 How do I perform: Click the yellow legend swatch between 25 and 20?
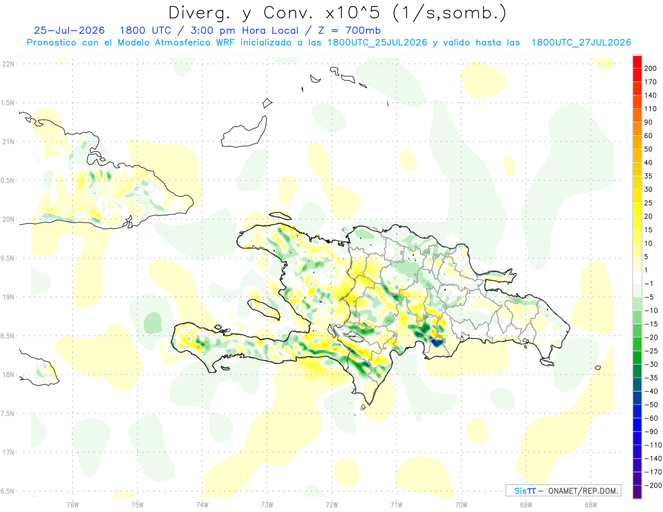[x=637, y=209]
